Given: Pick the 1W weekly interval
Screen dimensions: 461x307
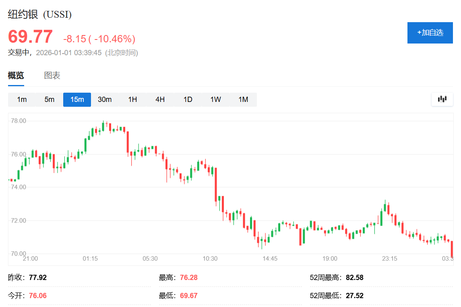Looking at the screenshot, I should point(215,100).
